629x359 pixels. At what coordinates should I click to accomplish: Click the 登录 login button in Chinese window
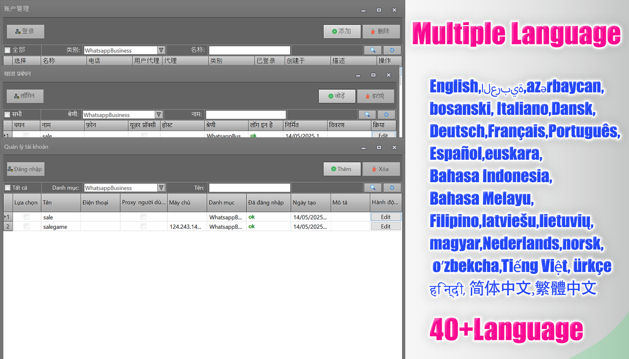(26, 31)
